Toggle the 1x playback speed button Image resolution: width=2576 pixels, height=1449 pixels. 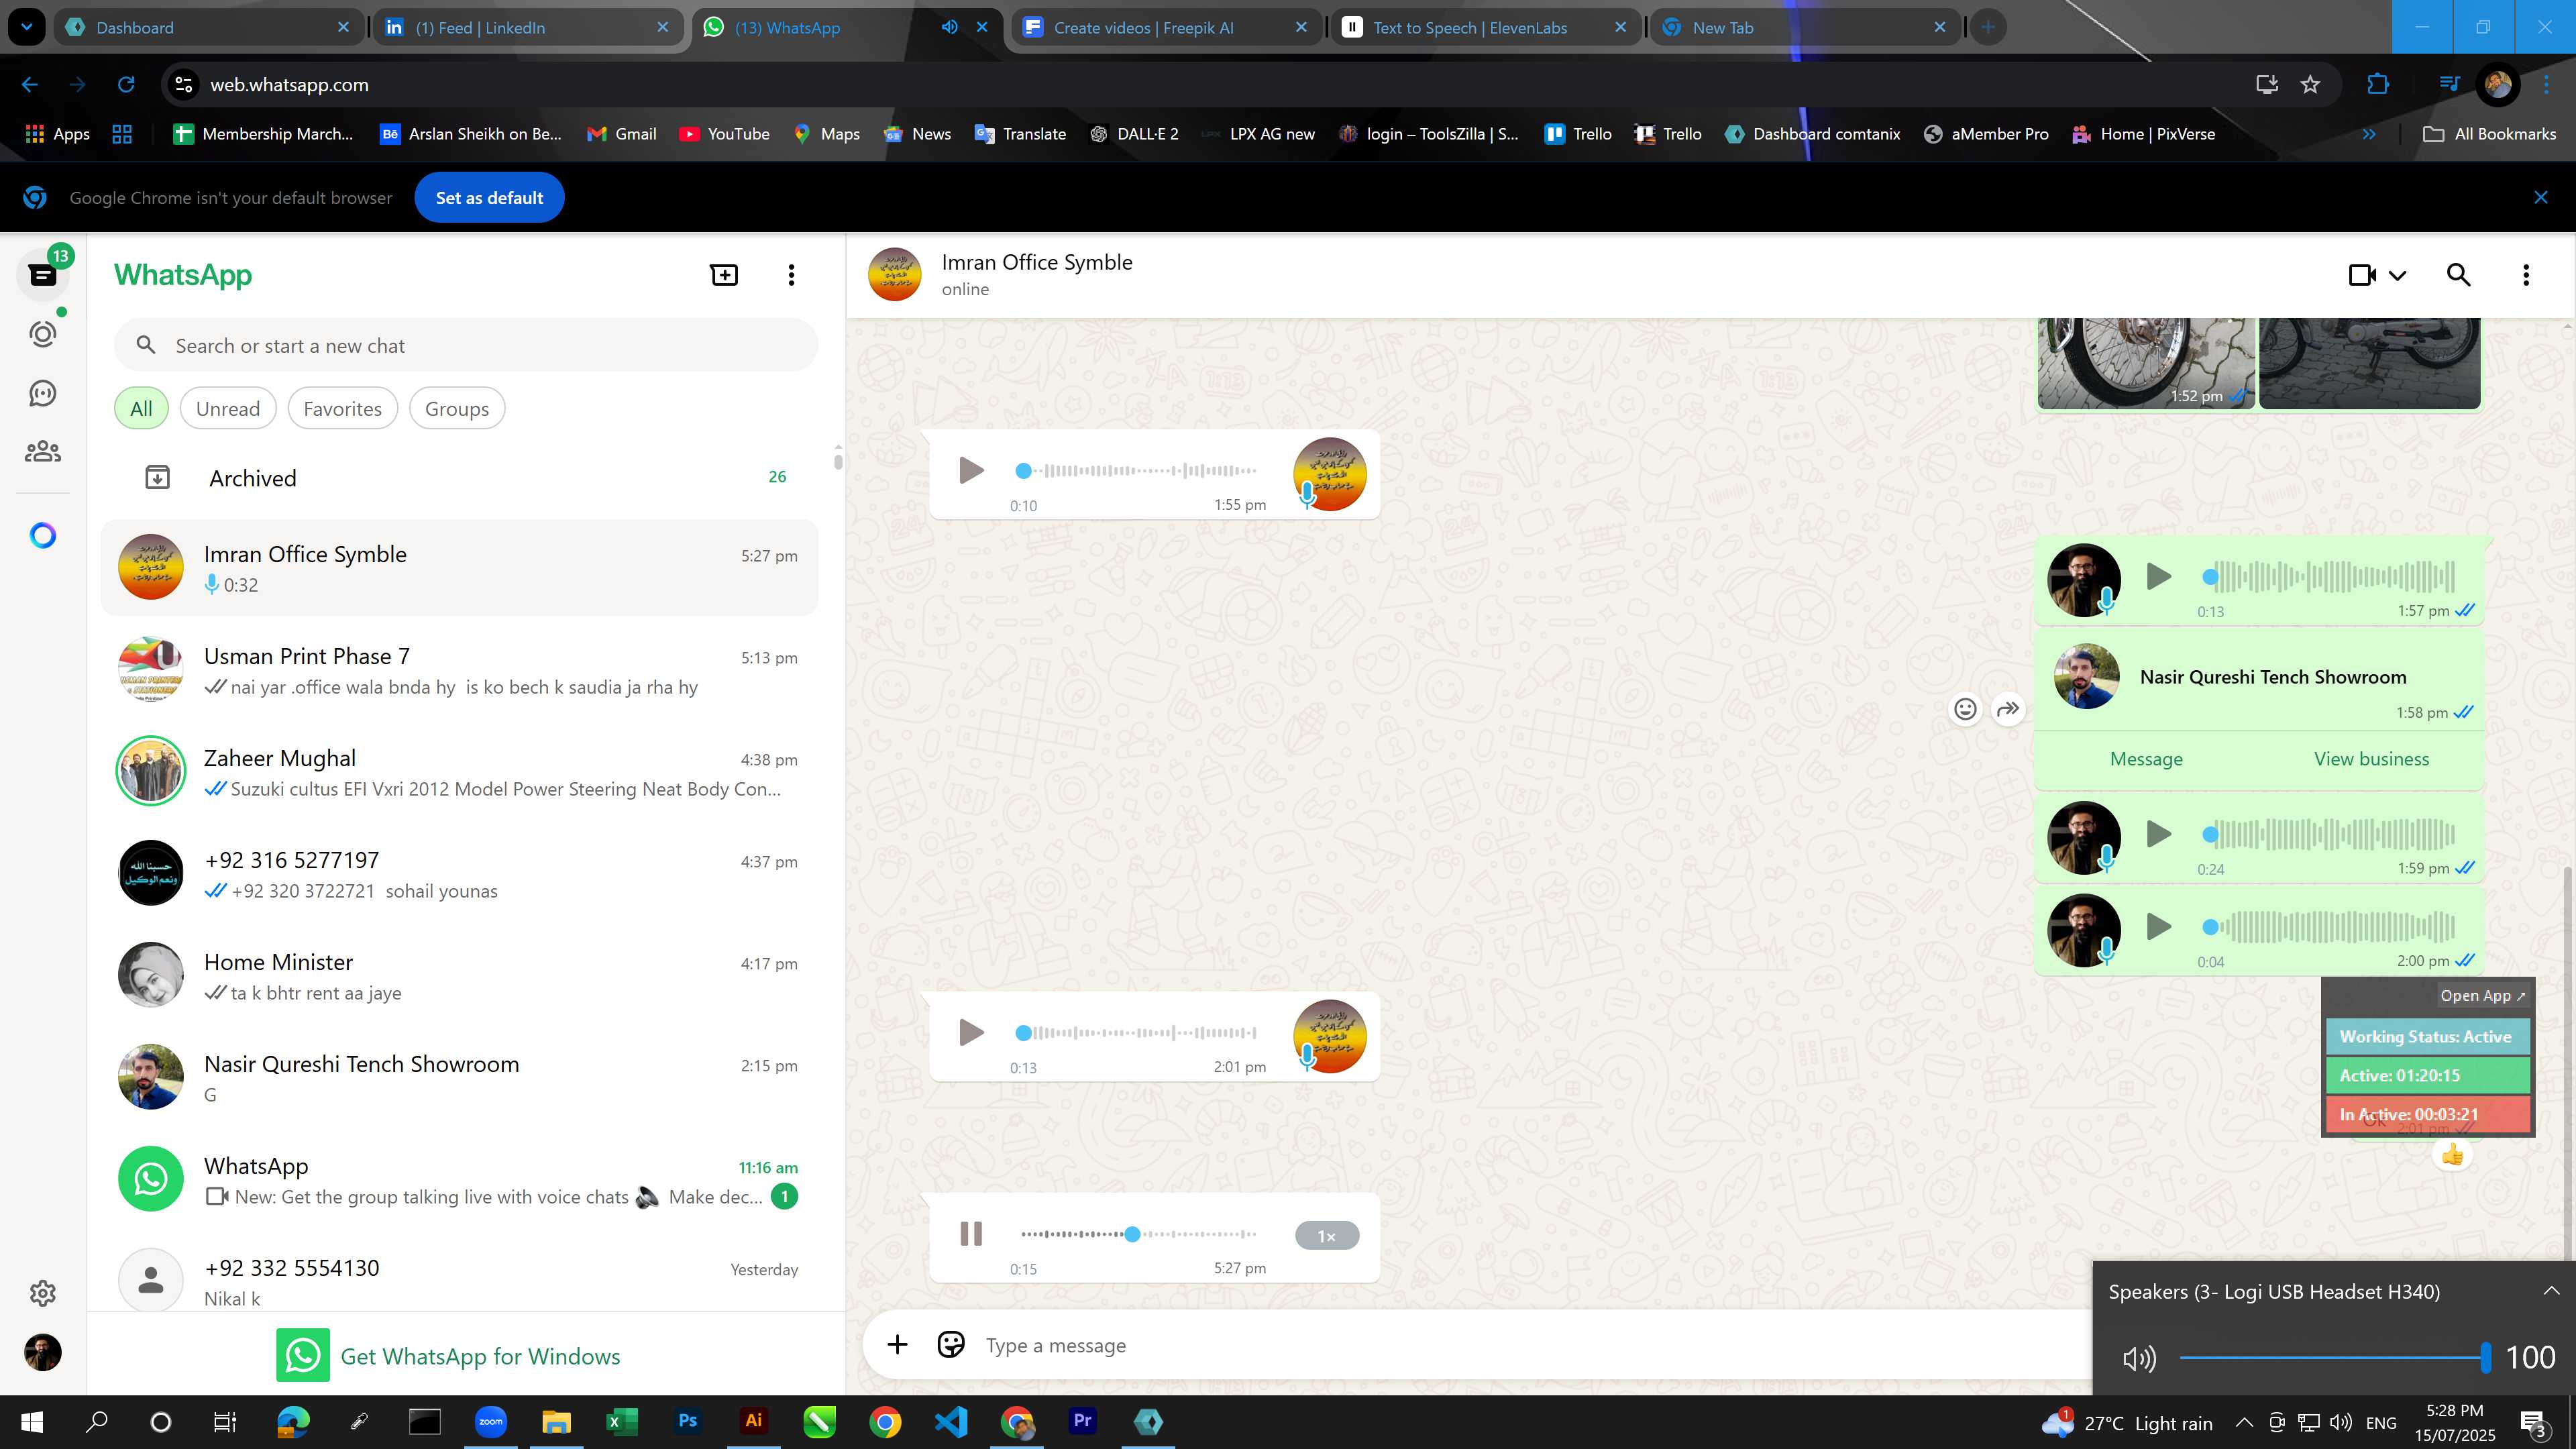tap(1326, 1236)
